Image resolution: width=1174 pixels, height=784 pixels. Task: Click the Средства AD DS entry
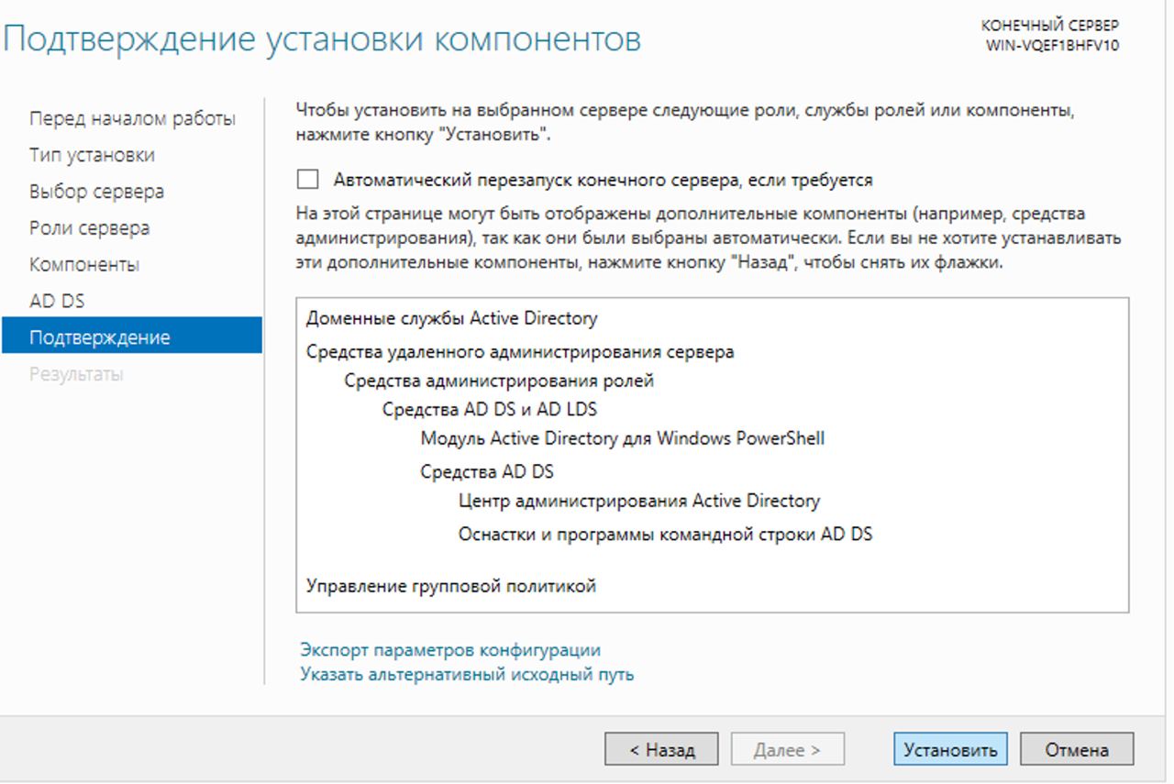tap(487, 472)
